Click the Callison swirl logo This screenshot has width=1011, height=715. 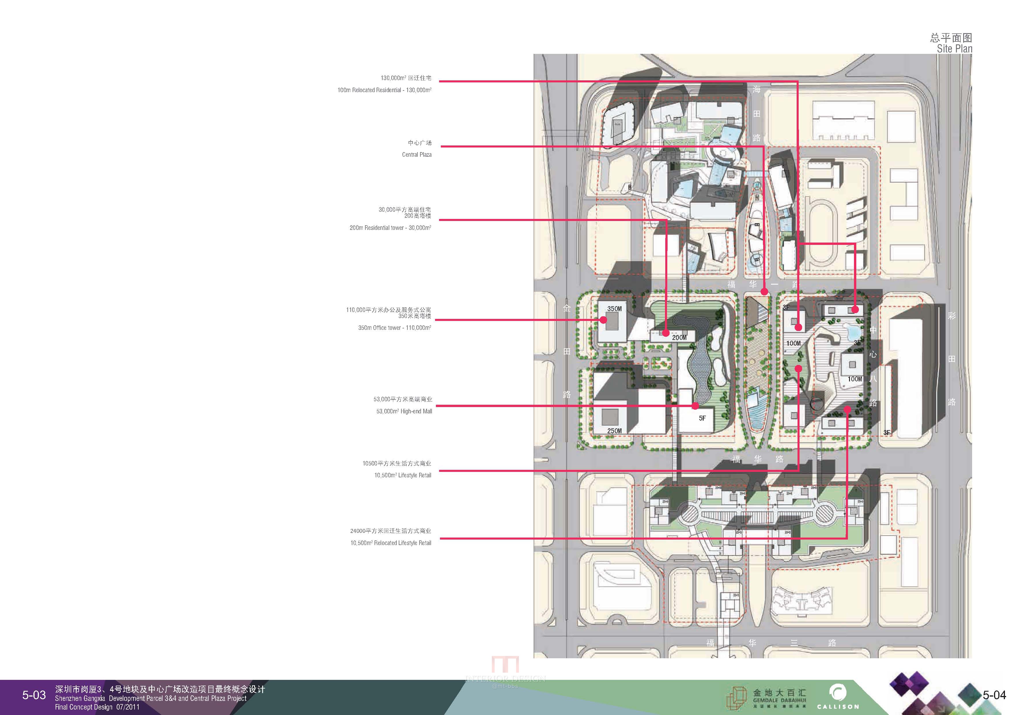pyautogui.click(x=838, y=693)
